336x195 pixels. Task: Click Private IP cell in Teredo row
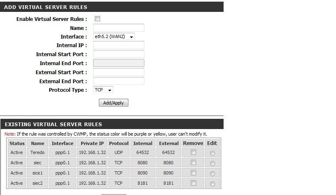pos(92,152)
